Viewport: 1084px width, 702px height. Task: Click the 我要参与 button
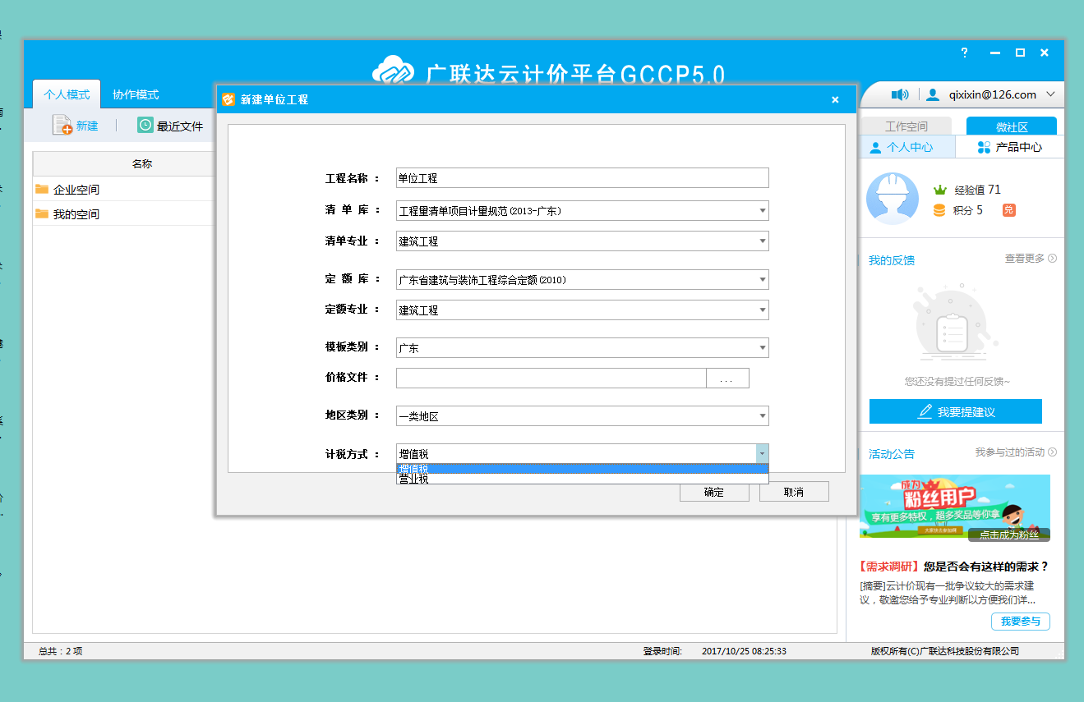pyautogui.click(x=1020, y=621)
